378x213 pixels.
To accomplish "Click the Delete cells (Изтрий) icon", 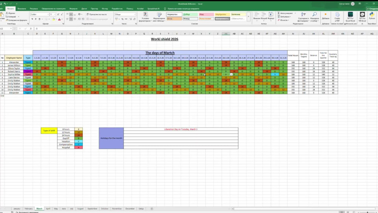I will pos(264,16).
